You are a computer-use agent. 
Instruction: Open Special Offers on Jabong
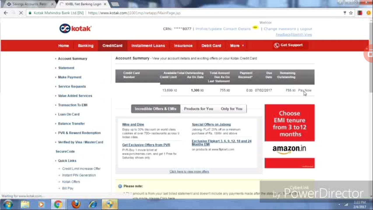[211, 125]
